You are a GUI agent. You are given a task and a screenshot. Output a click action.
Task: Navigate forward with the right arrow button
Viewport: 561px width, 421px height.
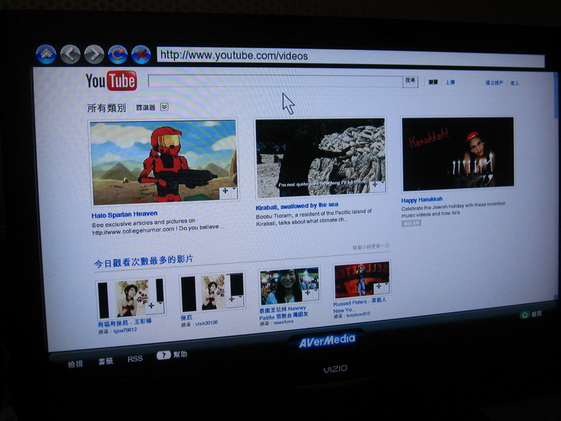94,55
